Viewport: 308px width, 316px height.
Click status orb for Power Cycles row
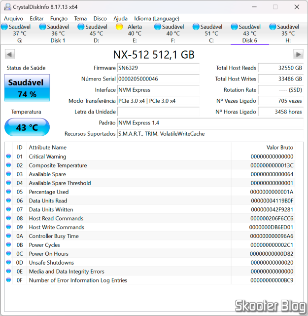(x=8, y=244)
